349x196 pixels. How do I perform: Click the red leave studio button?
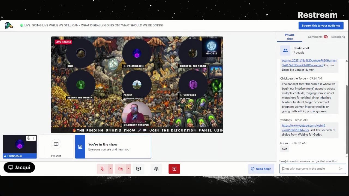[x=174, y=169]
